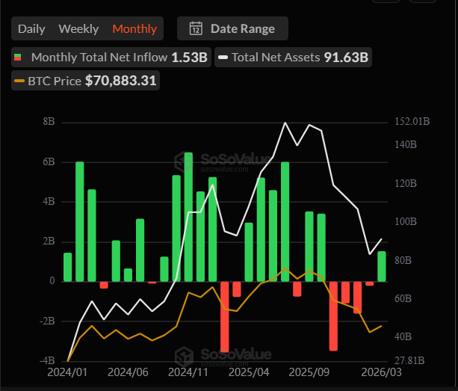Image resolution: width=458 pixels, height=391 pixels.
Task: Click the green-red inflow legend swatch
Action: pos(17,58)
